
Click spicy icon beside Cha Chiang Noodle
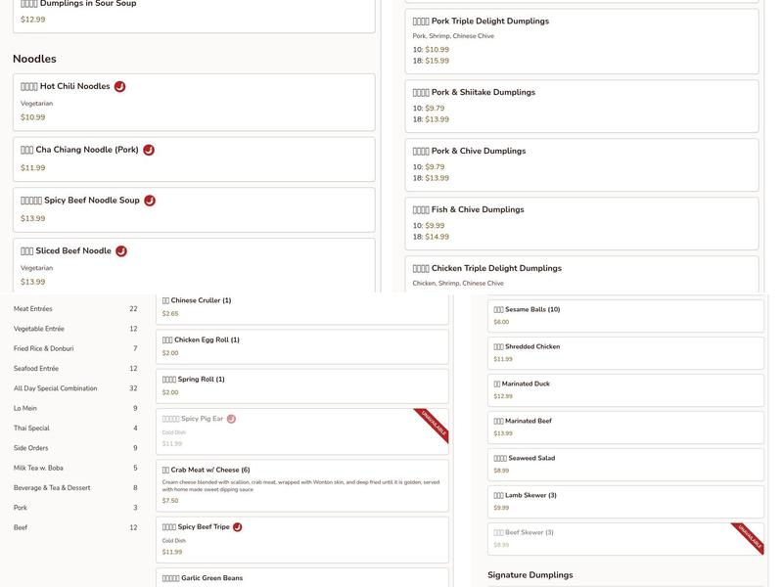(149, 150)
